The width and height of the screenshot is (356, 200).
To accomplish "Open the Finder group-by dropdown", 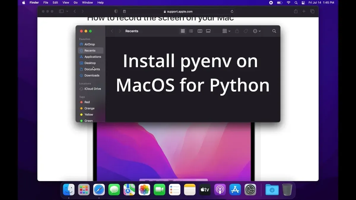I will coord(226,31).
